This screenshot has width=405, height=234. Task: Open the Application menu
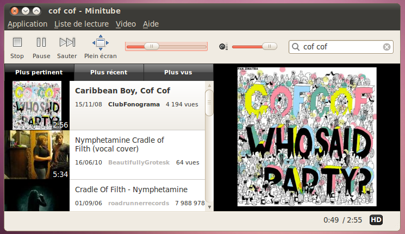27,24
